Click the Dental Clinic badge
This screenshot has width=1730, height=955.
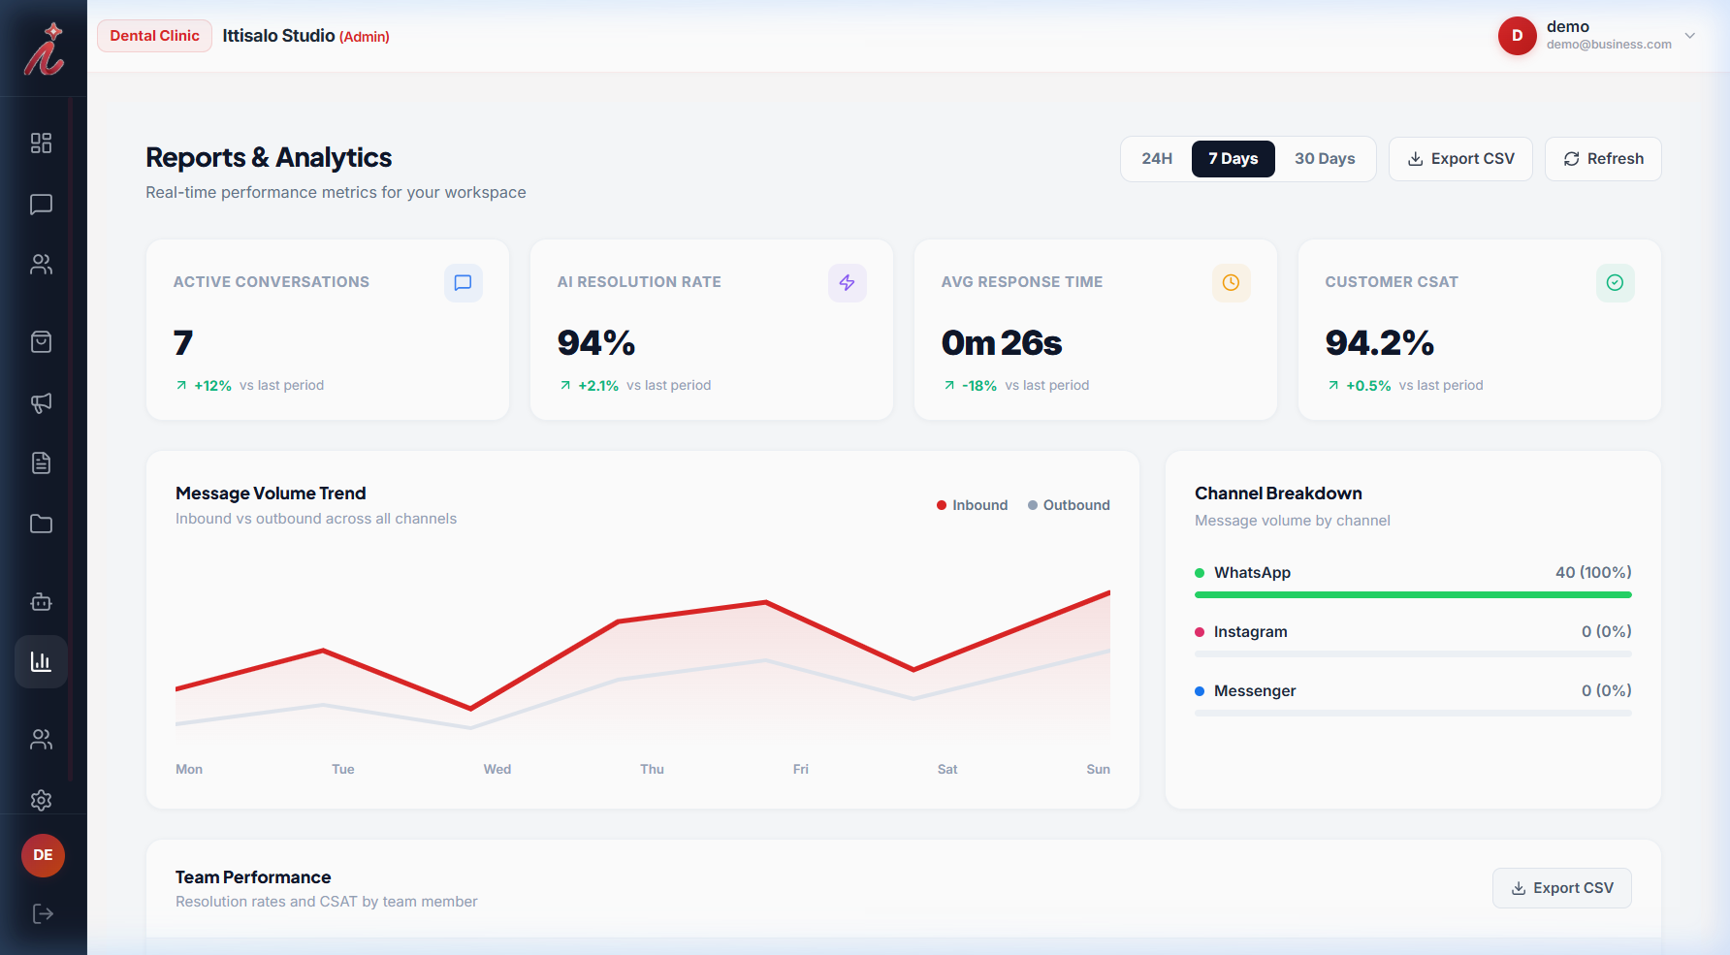click(x=155, y=36)
